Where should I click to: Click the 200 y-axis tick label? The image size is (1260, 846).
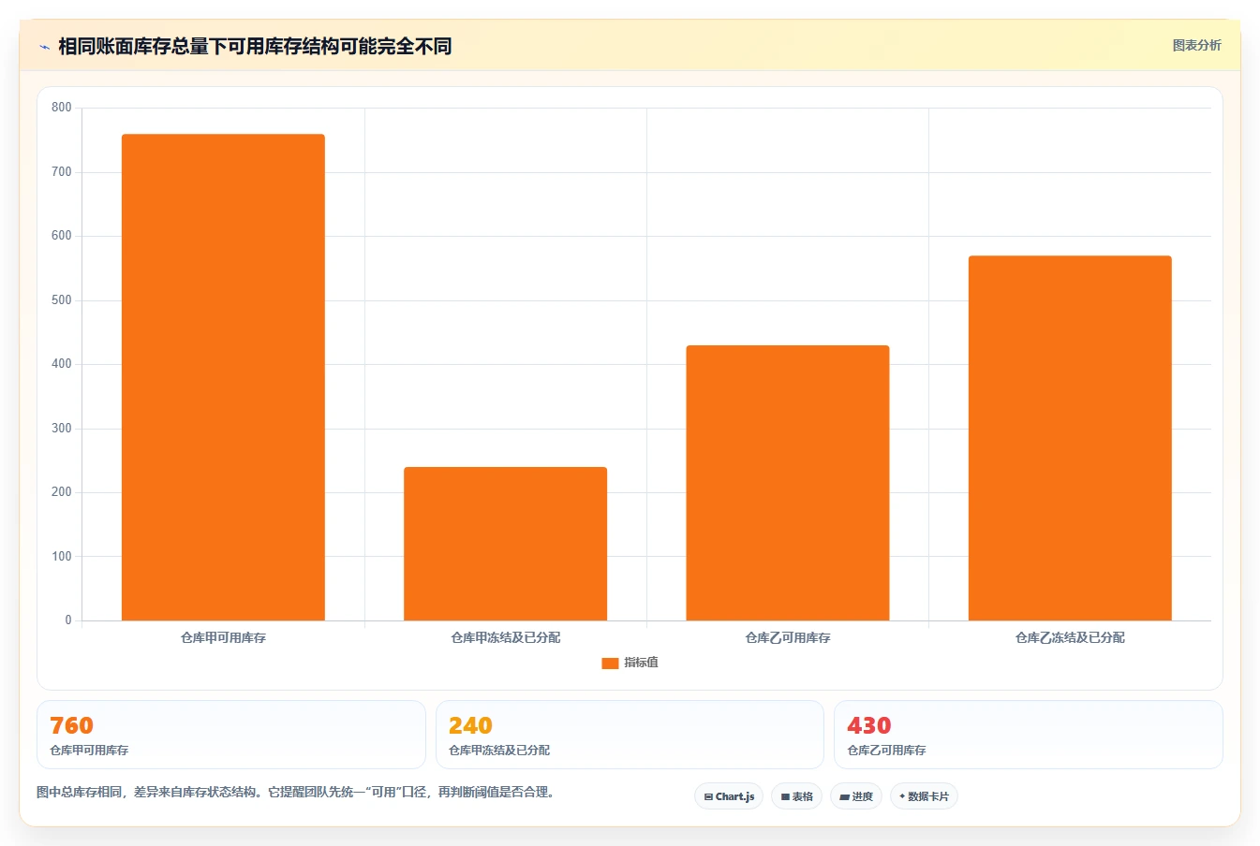62,492
